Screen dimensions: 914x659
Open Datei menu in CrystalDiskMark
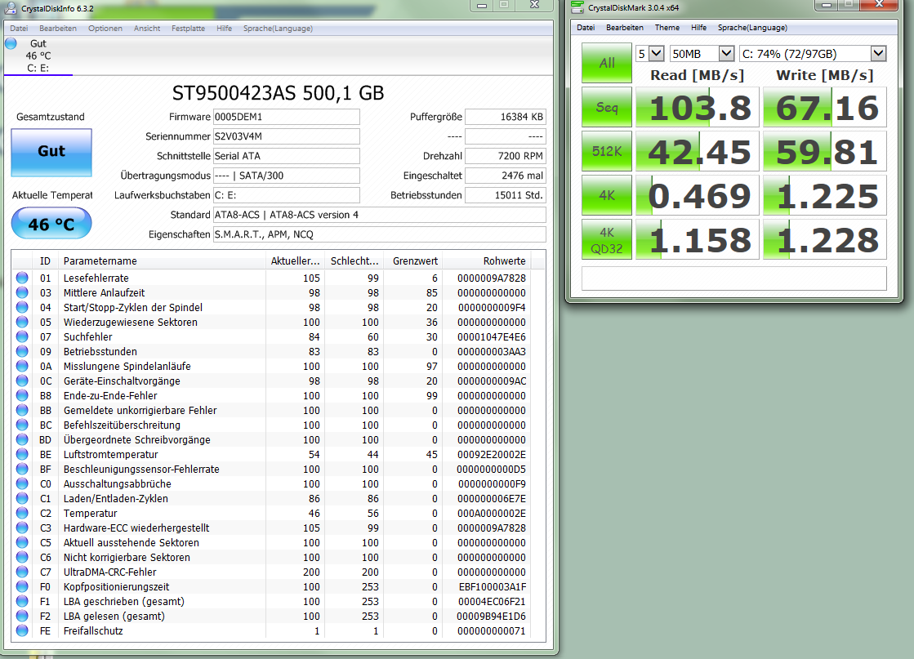pos(586,28)
